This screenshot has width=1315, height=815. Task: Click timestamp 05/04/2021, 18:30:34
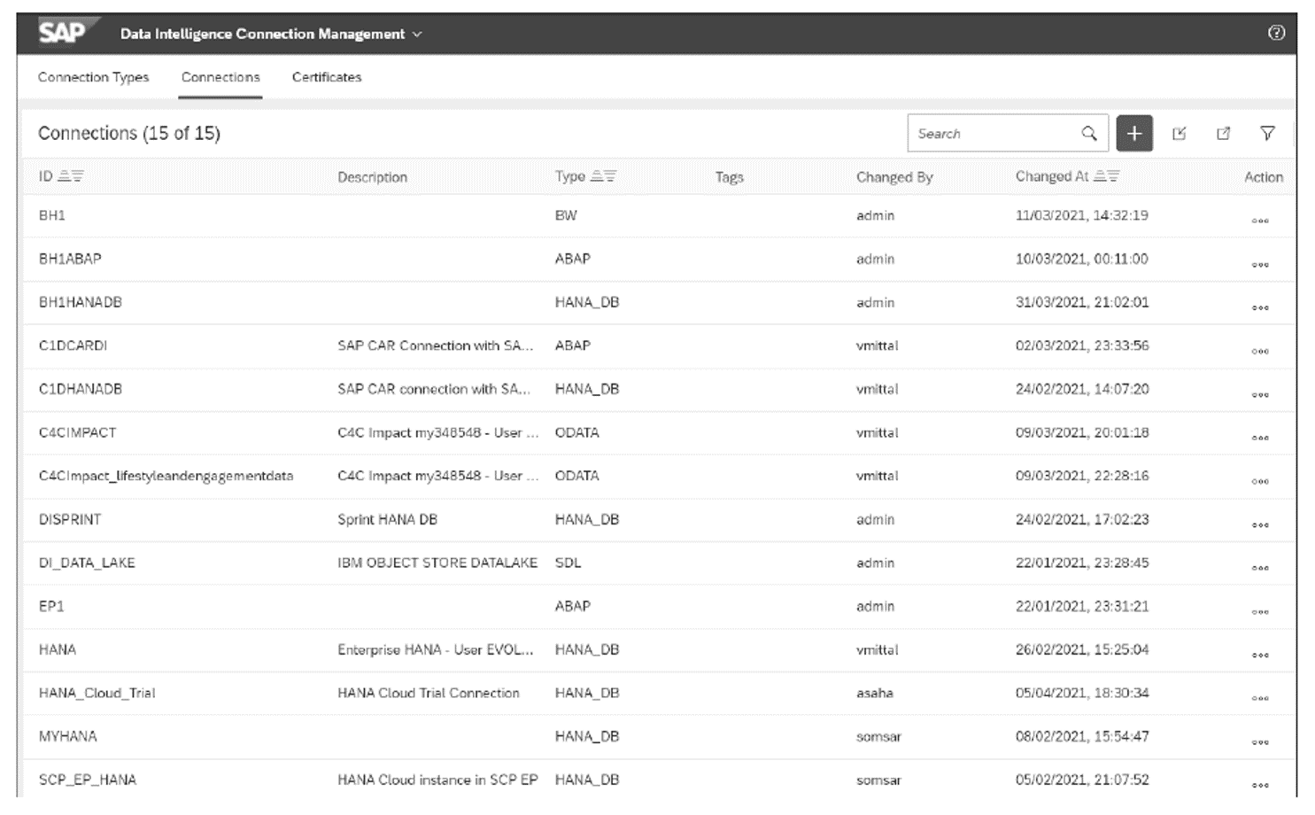pyautogui.click(x=1082, y=693)
